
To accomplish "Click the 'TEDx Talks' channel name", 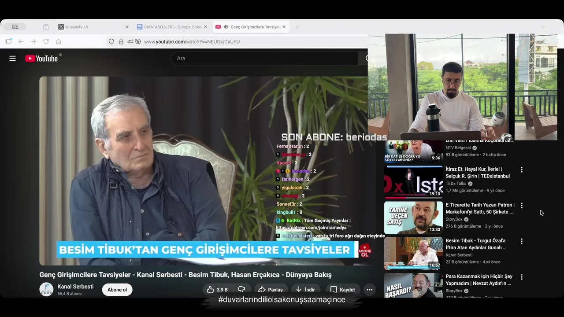I will pyautogui.click(x=456, y=184).
